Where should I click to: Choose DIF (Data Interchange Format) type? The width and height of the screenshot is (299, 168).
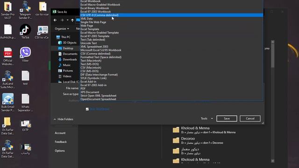pos(99,75)
